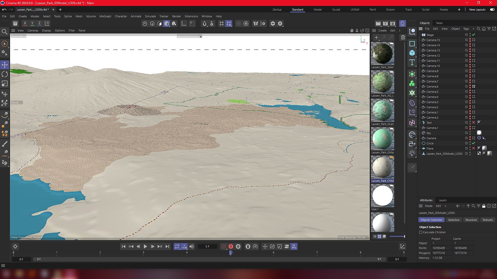Switch to the Takes tab
This screenshot has height=279, width=497.
(439, 23)
